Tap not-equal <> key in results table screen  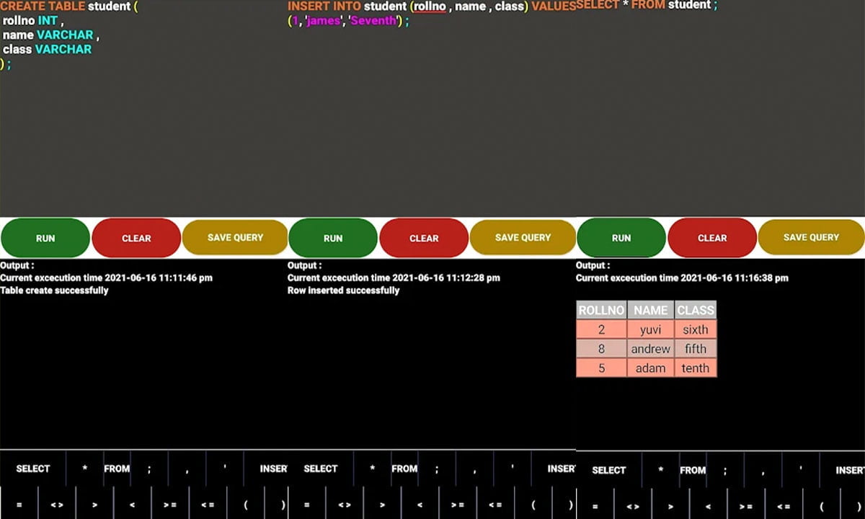point(633,505)
